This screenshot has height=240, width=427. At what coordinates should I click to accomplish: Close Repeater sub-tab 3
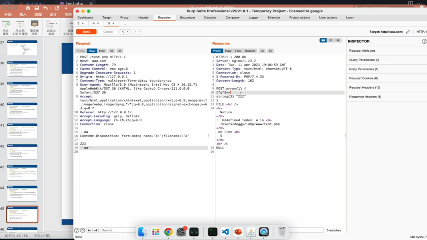click(83, 23)
